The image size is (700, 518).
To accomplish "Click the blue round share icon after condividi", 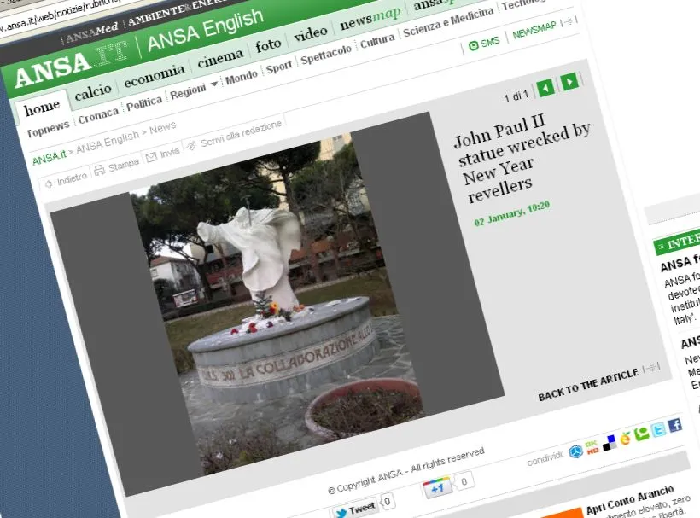I will click(576, 451).
